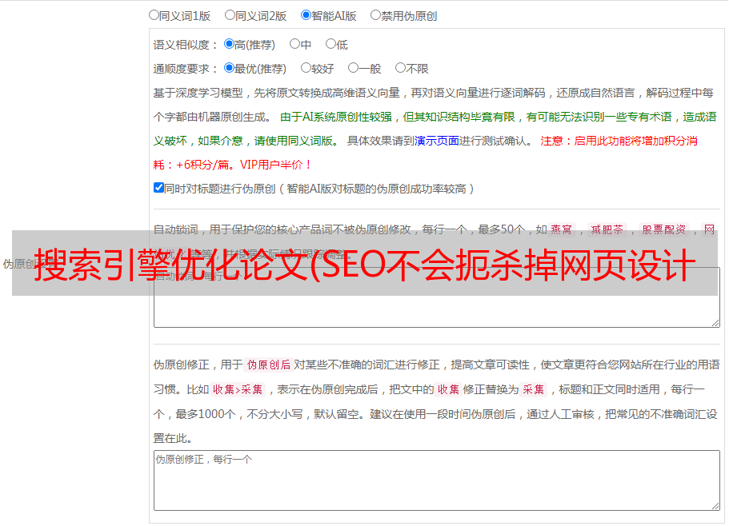The image size is (729, 526).
Task: Click the 股票配资 example tag
Action: (664, 229)
